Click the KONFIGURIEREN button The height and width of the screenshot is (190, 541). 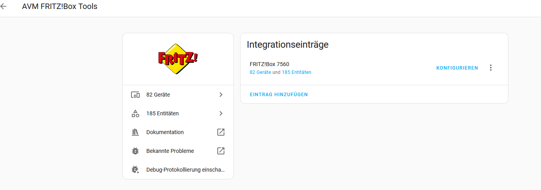point(457,68)
